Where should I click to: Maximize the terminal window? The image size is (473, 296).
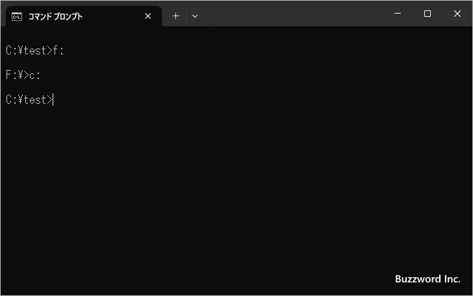tap(428, 14)
